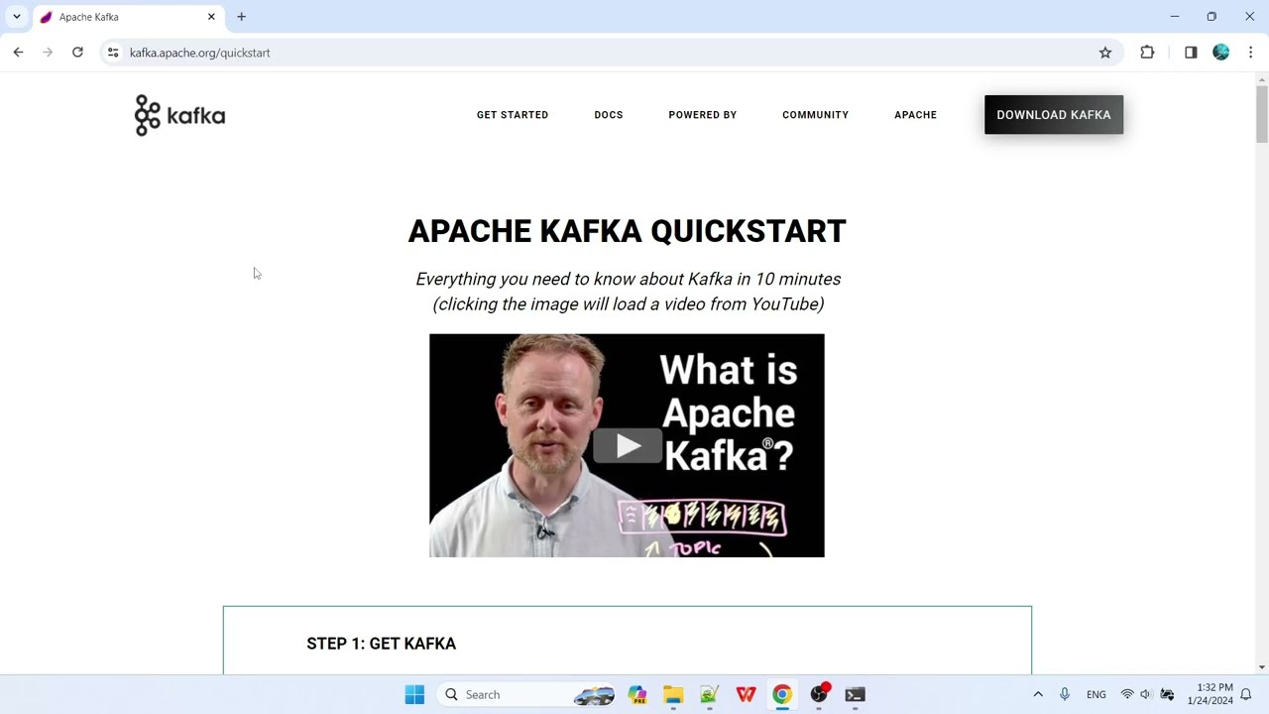Toggle the Chrome side panel icon
The image size is (1269, 714).
tap(1191, 53)
